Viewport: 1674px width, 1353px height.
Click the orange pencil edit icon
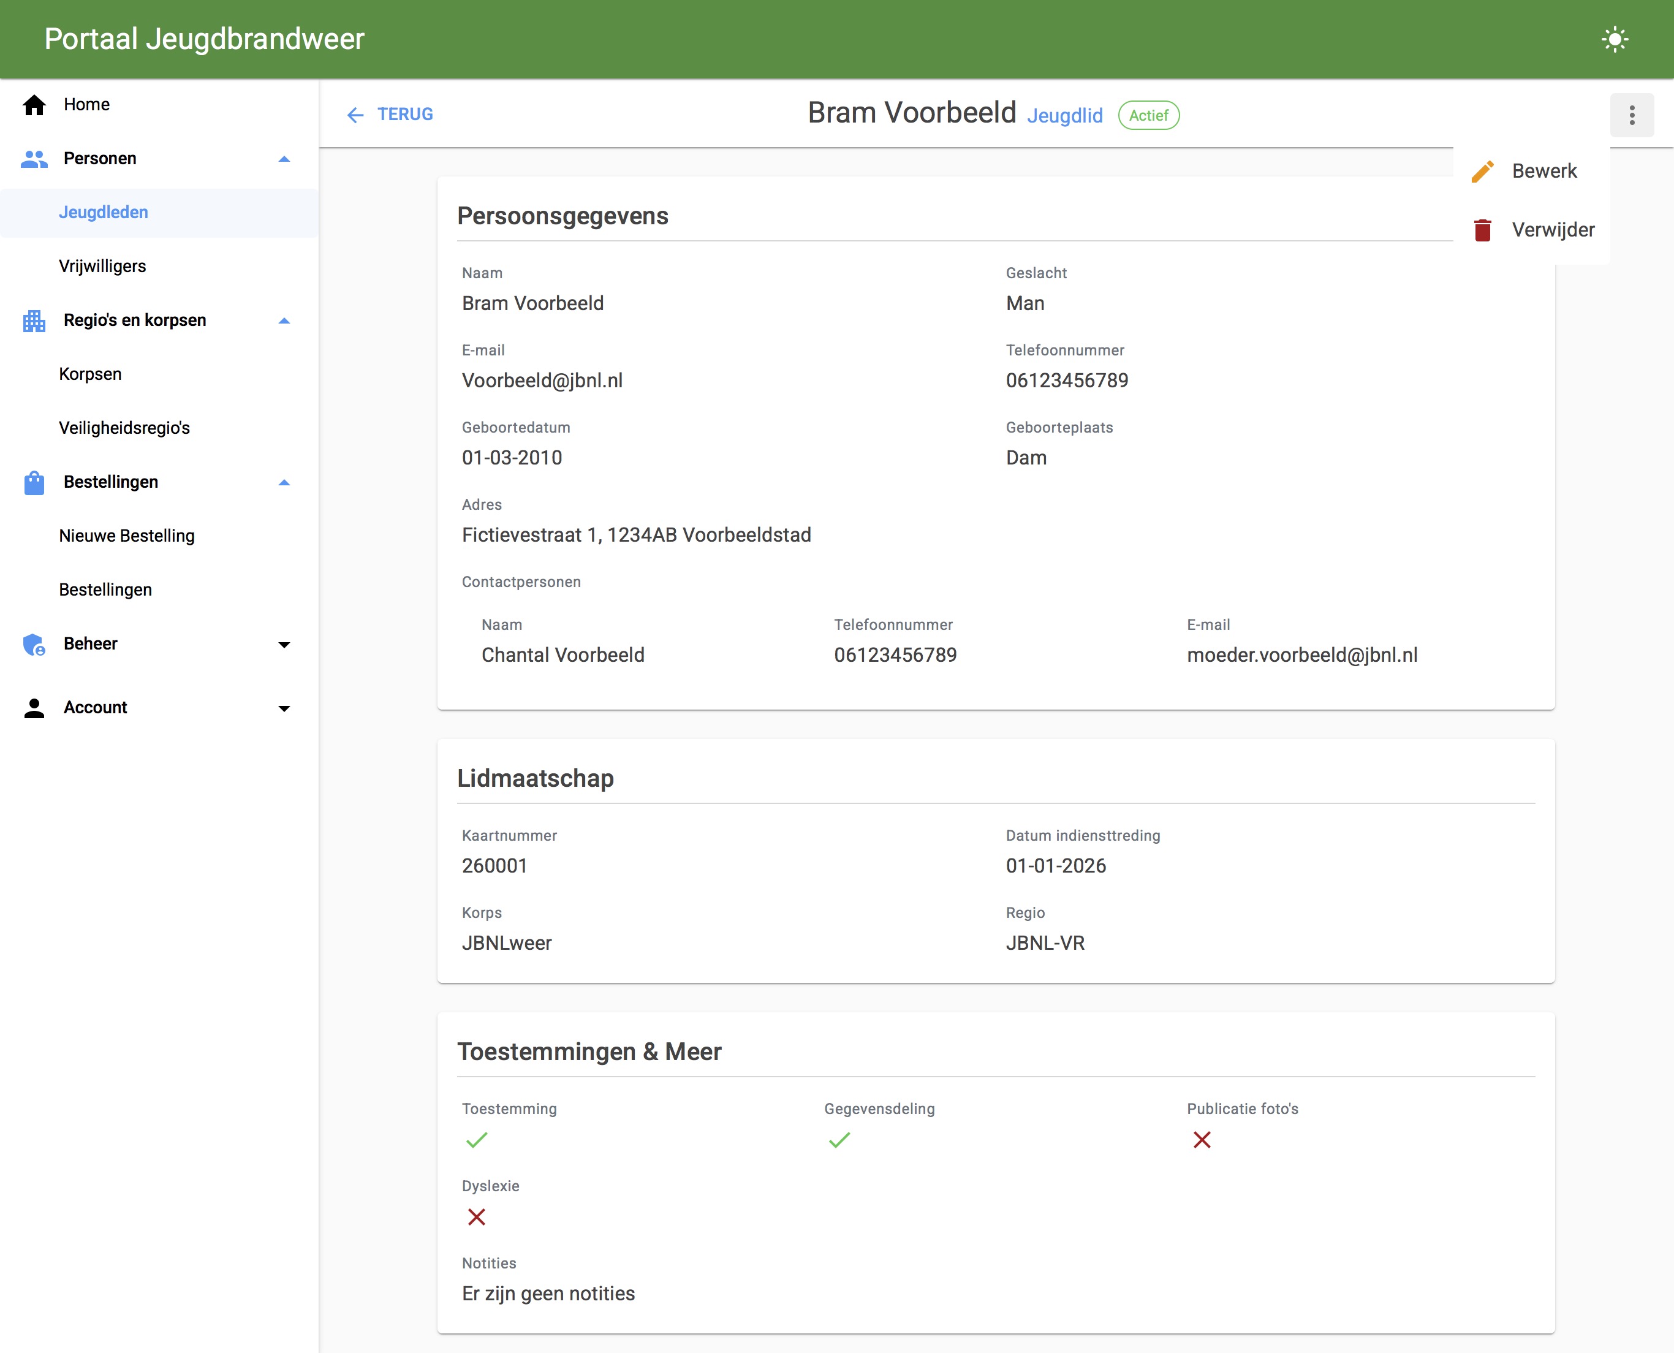click(x=1482, y=172)
